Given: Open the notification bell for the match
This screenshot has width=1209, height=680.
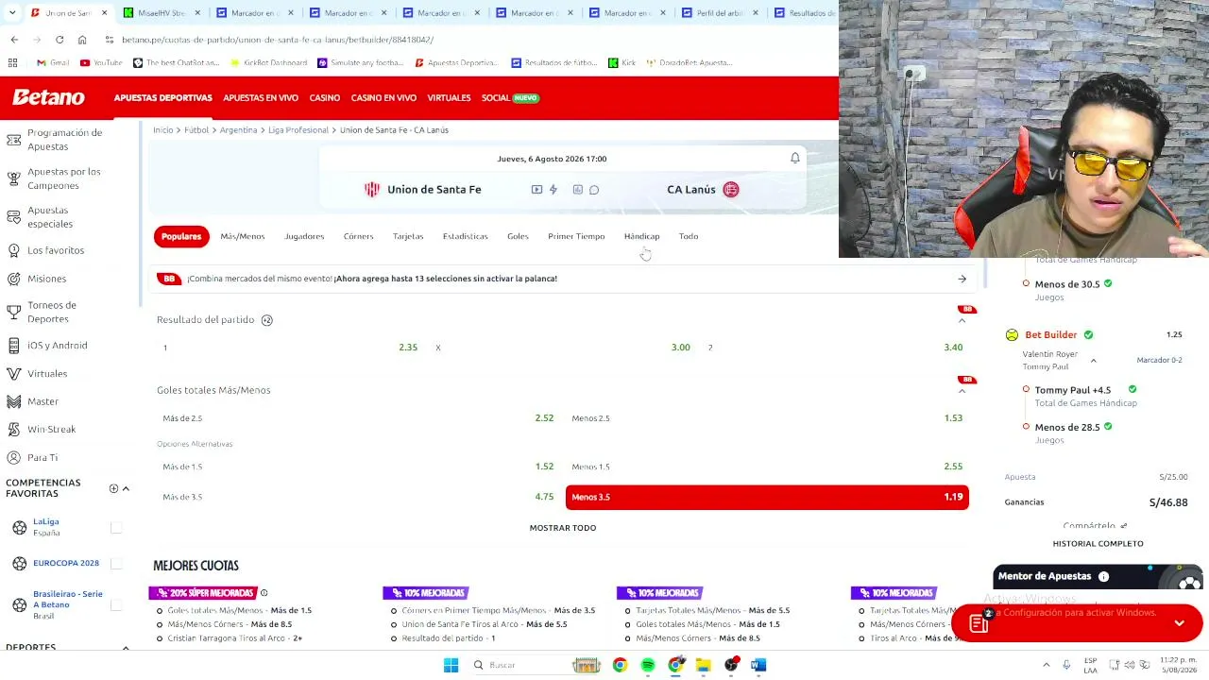Looking at the screenshot, I should click(x=795, y=158).
